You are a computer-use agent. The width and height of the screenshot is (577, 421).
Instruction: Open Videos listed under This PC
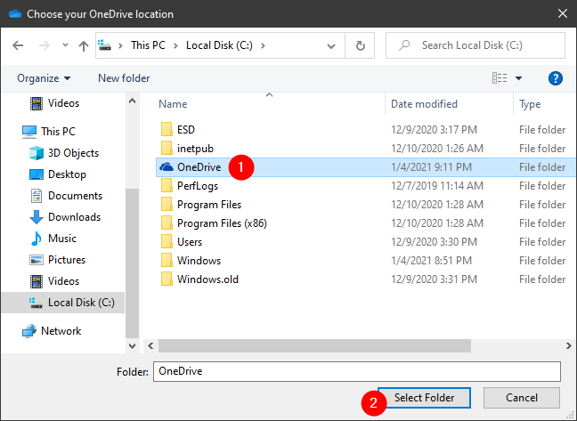(63, 281)
